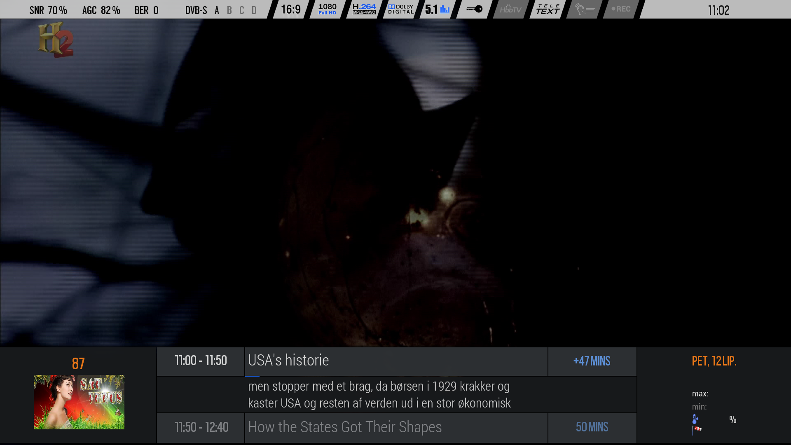Click the encryption key icon

coord(474,9)
